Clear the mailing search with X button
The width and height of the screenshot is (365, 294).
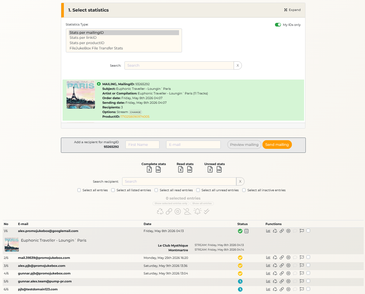[x=238, y=66]
